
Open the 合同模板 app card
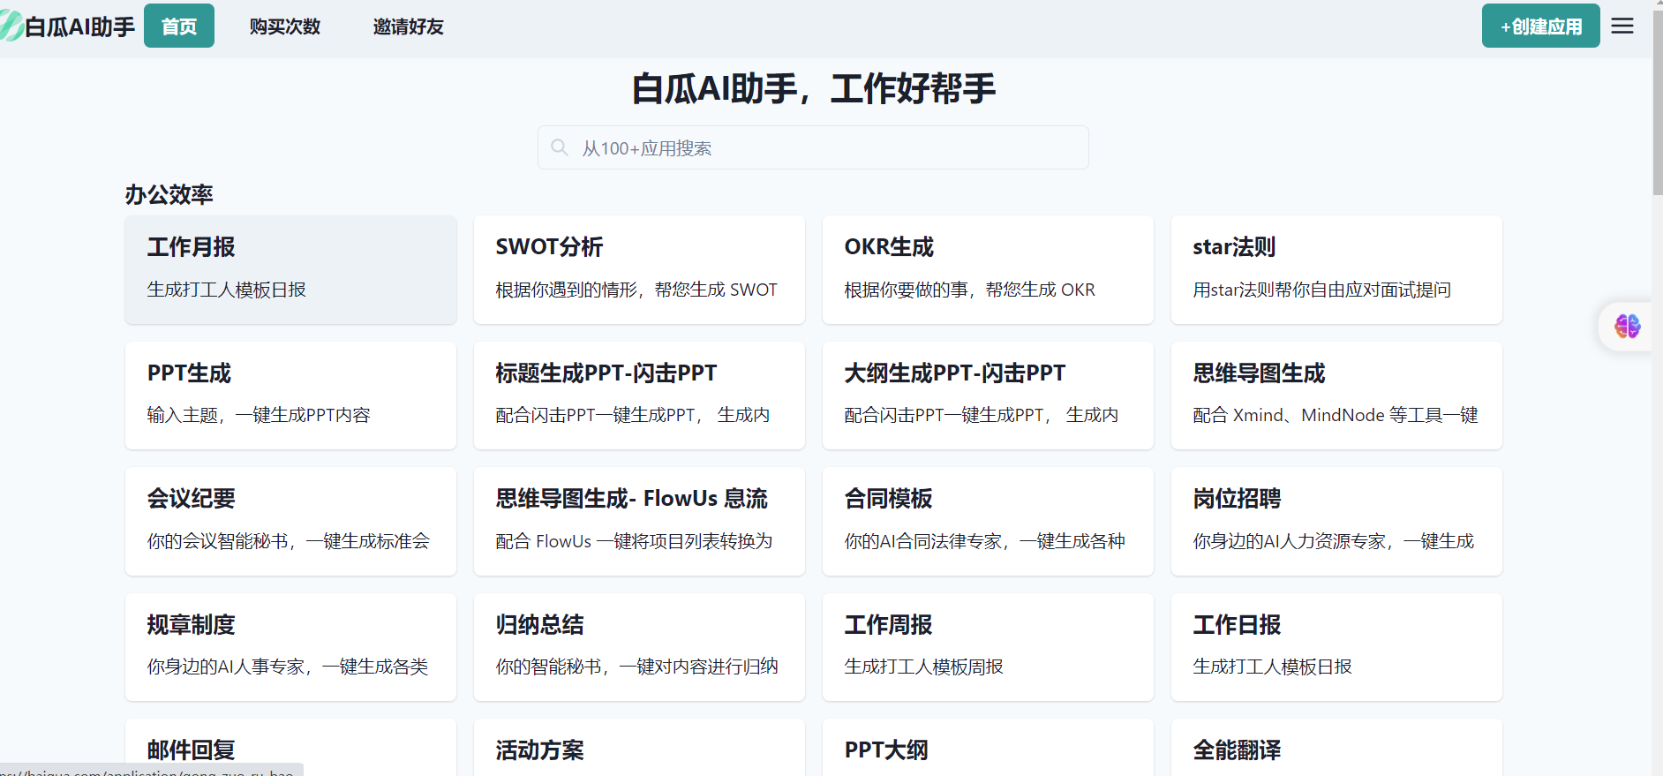pyautogui.click(x=988, y=521)
